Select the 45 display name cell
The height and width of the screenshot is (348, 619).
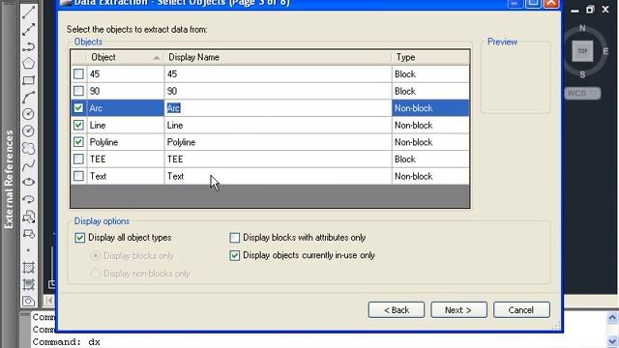click(278, 73)
